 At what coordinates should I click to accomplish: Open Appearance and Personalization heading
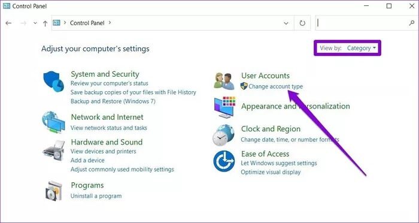[296, 106]
